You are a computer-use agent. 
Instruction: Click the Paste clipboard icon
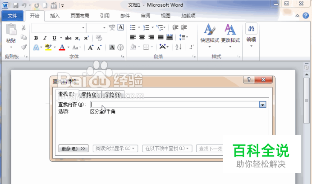(x=11, y=29)
